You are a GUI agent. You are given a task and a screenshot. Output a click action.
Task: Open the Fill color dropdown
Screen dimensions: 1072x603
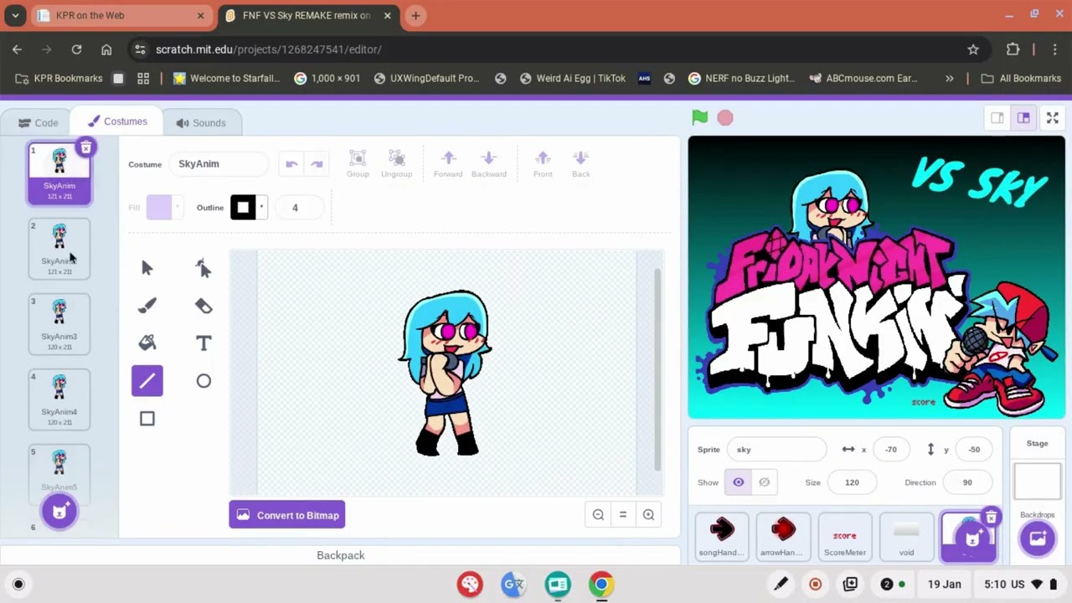click(178, 208)
